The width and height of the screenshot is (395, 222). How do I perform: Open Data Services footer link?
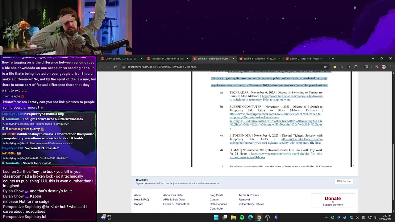point(218,204)
